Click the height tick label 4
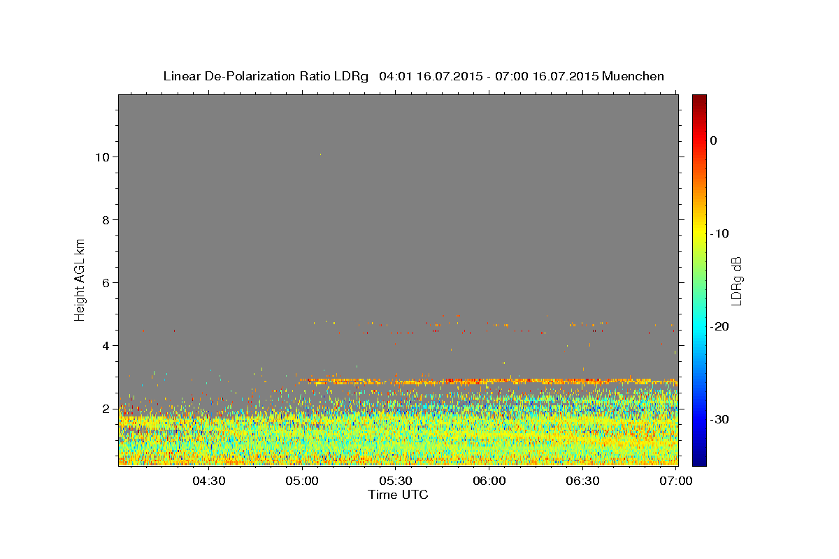839x559 pixels. click(x=106, y=346)
